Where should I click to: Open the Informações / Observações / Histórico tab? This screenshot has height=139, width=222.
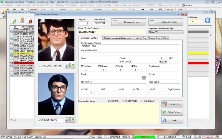click(152, 38)
